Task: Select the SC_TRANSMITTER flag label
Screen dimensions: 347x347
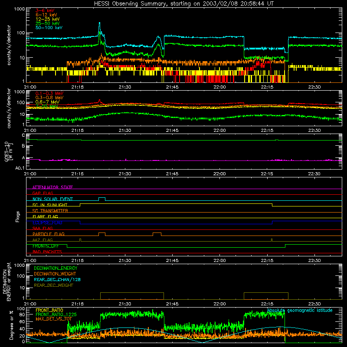Action: pos(50,211)
